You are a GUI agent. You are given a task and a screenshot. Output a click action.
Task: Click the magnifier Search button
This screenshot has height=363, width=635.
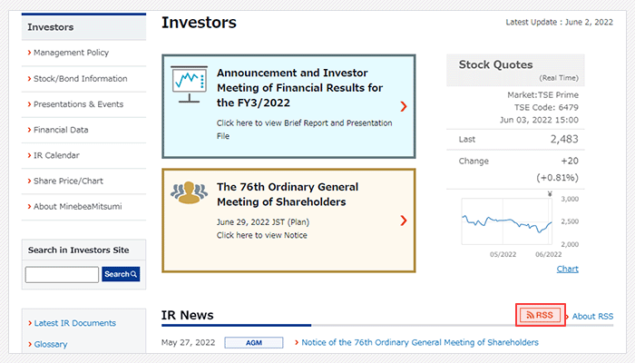[x=121, y=274]
